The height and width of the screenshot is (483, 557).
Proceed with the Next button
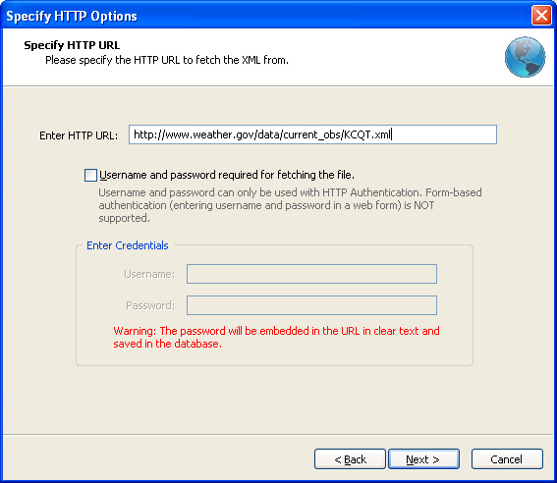(x=423, y=459)
